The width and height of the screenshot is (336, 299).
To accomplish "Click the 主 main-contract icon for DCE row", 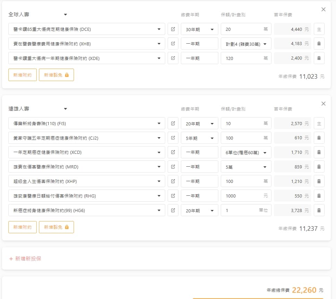I will (319, 29).
